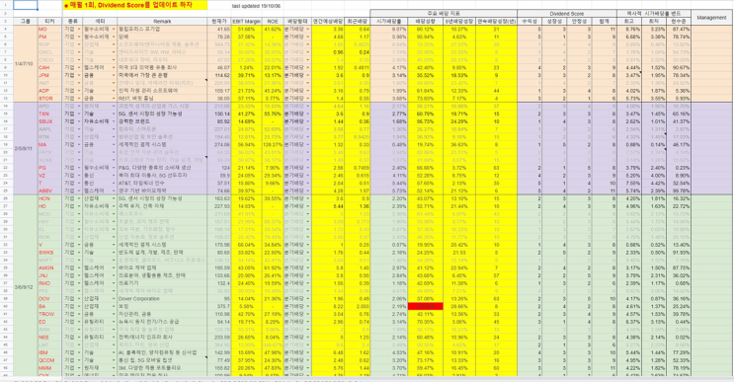The height and width of the screenshot is (382, 734).
Task: Open the 종류 dropdown arrow in the QCOM row
Action: coord(79,360)
